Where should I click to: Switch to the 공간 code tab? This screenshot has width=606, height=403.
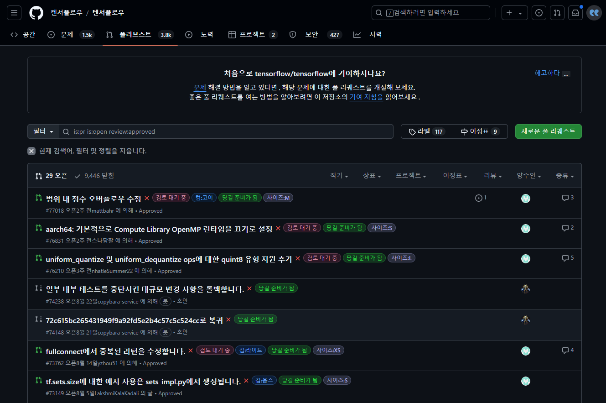(x=23, y=35)
